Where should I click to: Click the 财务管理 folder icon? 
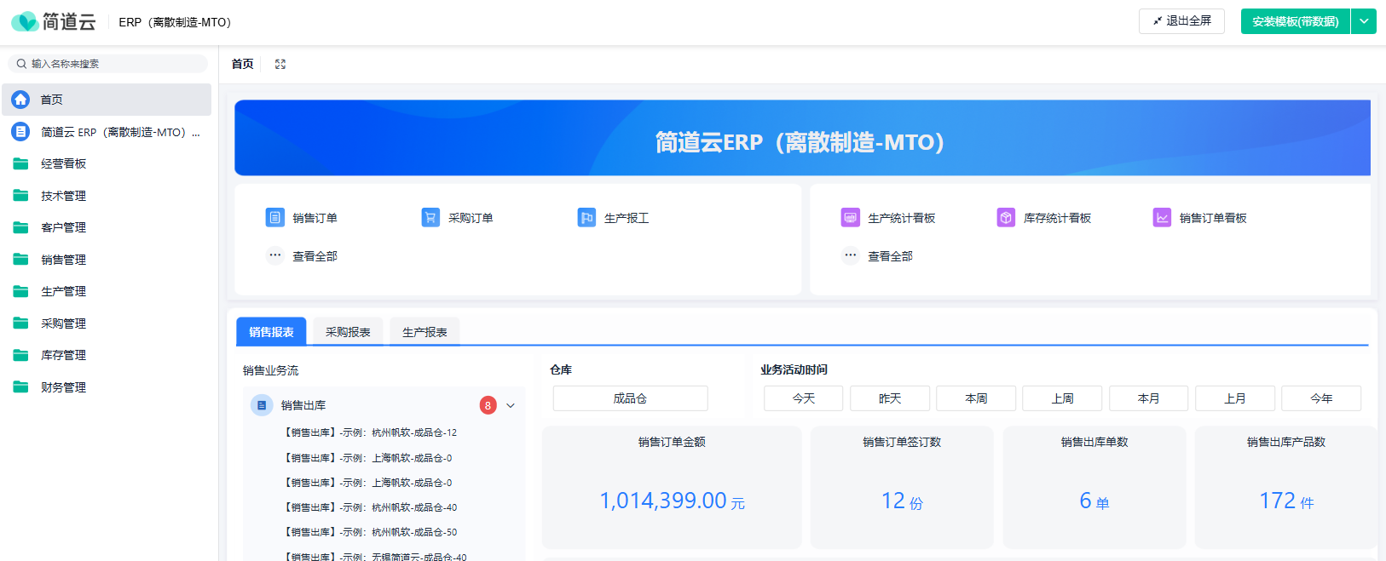point(21,387)
